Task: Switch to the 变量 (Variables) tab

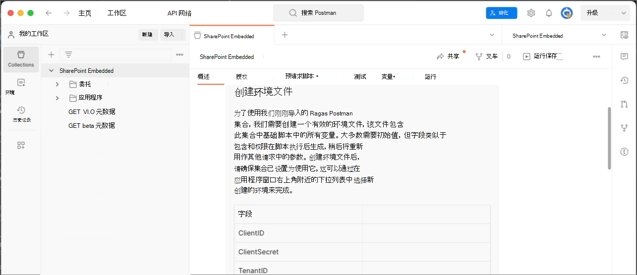Action: click(x=388, y=77)
